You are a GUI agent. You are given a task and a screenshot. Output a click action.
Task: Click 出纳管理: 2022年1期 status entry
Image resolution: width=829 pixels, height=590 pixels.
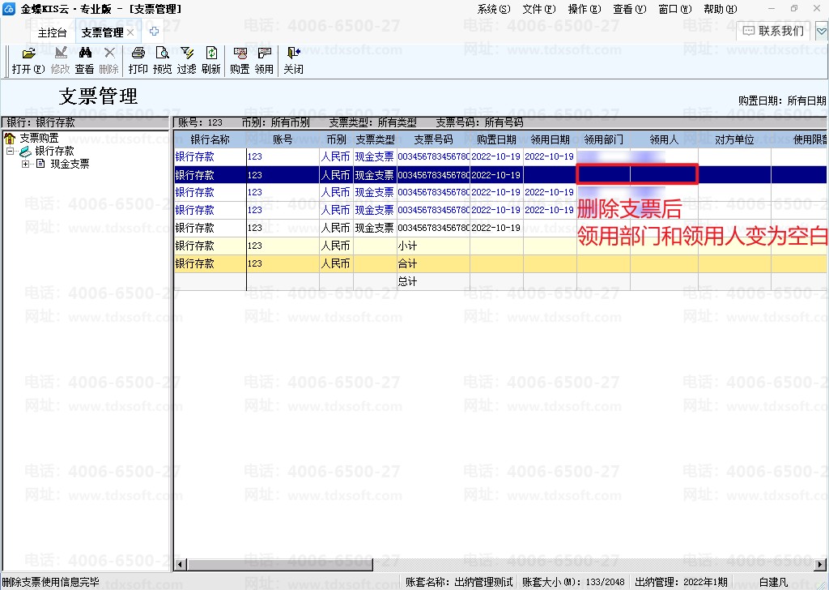coord(681,582)
